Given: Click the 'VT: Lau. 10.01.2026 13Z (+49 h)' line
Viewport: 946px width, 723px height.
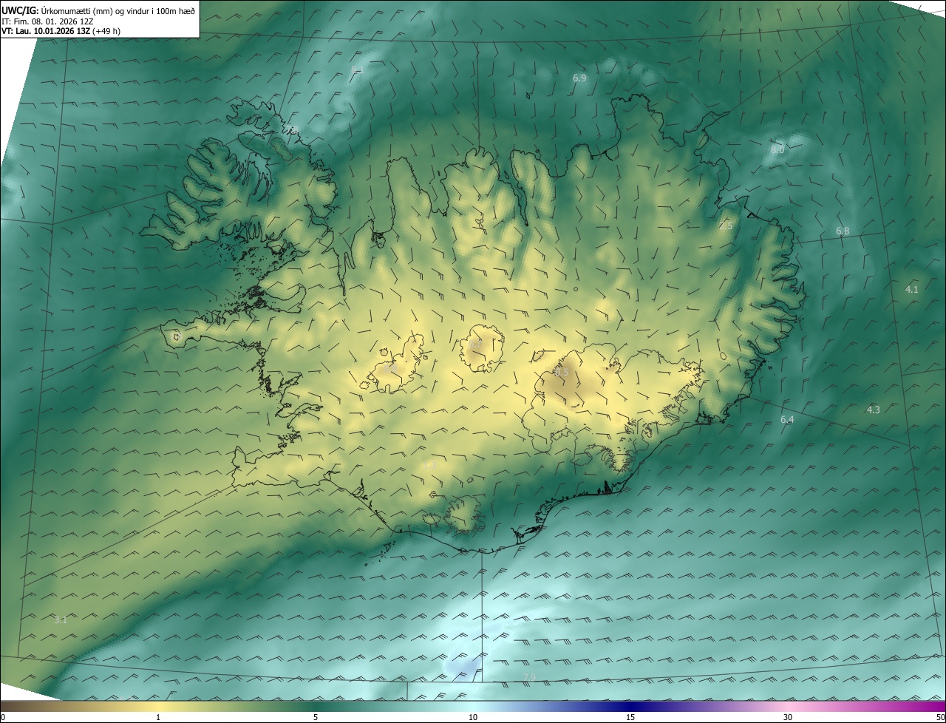Looking at the screenshot, I should [x=61, y=31].
